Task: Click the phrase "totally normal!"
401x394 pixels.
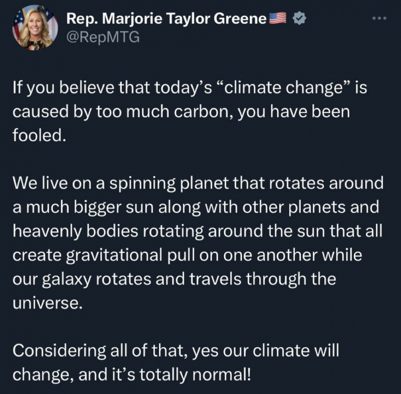Action: pyautogui.click(x=195, y=375)
